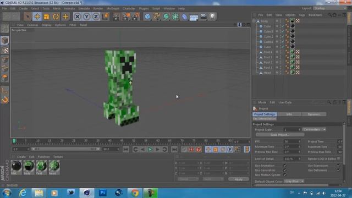Render the active view clapperboard icon
Screen dimensions: 352x198
[116, 16]
